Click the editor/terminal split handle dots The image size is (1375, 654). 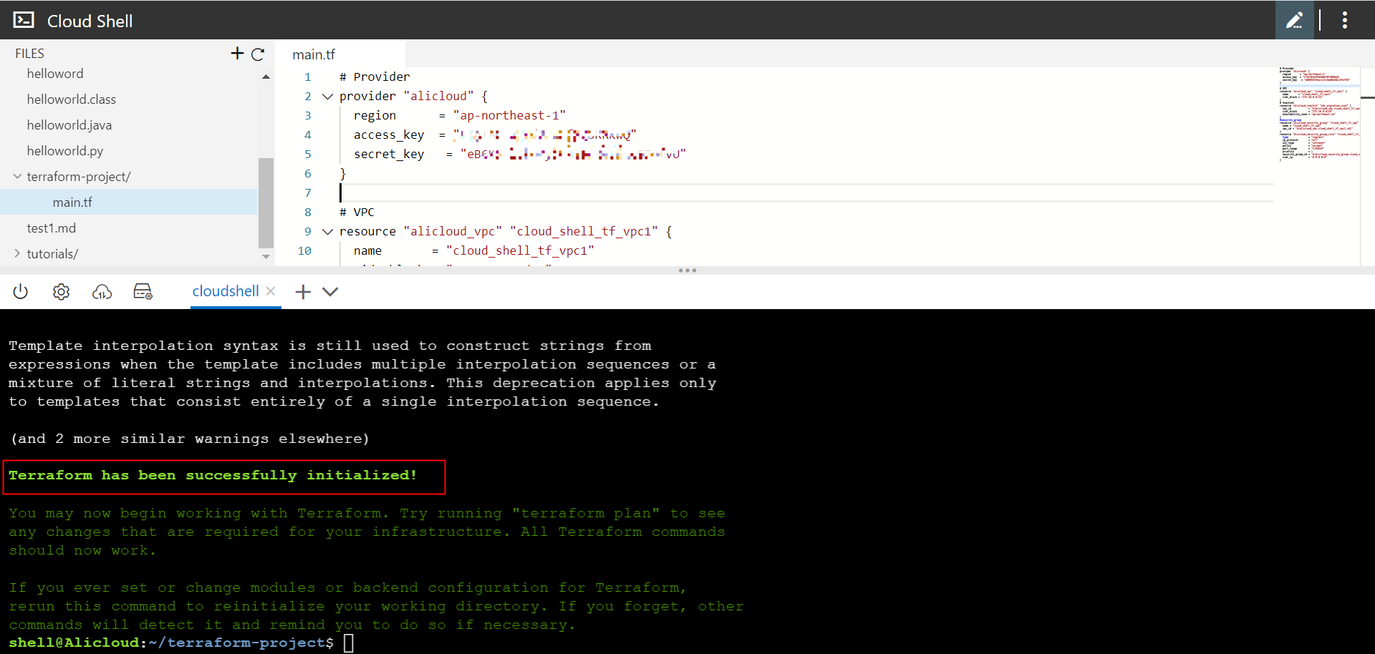(687, 270)
